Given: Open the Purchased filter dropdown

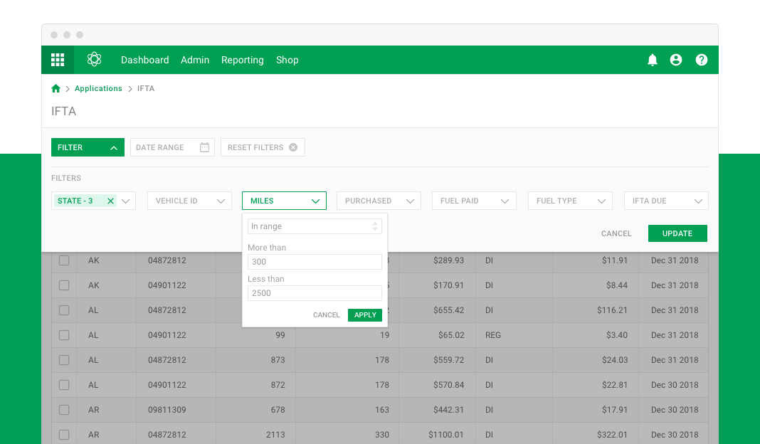Looking at the screenshot, I should (x=379, y=201).
